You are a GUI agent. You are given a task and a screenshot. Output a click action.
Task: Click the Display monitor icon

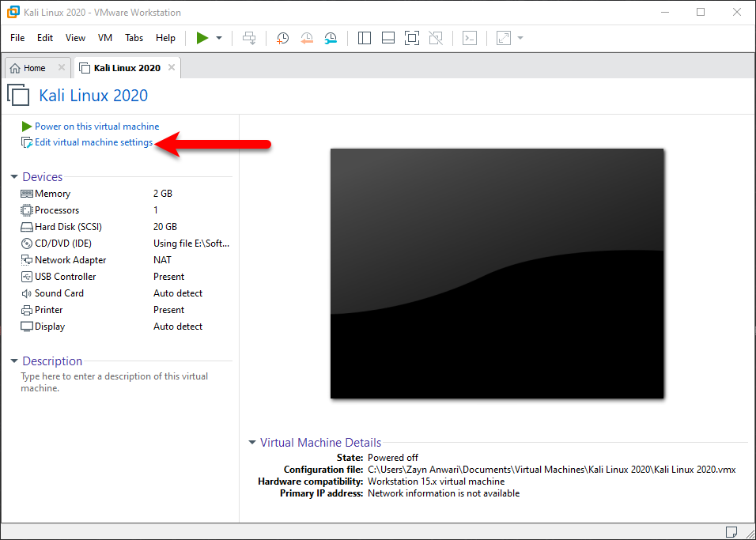pyautogui.click(x=27, y=327)
